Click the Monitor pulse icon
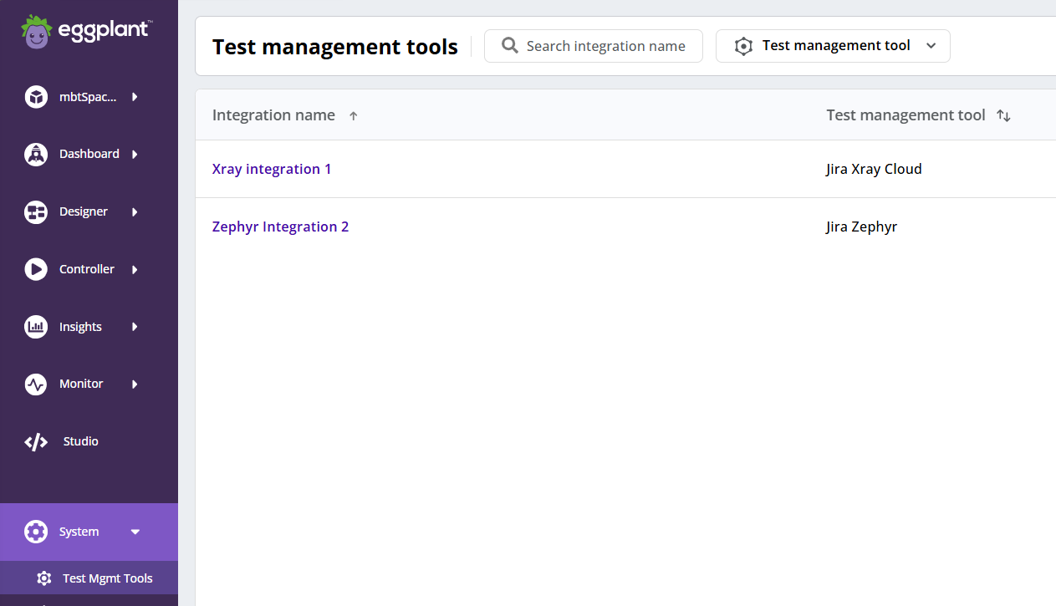Screen dimensions: 1056x606 click(x=36, y=384)
